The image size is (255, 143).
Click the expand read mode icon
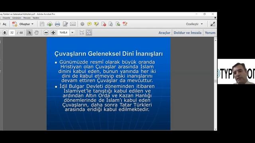213,24
